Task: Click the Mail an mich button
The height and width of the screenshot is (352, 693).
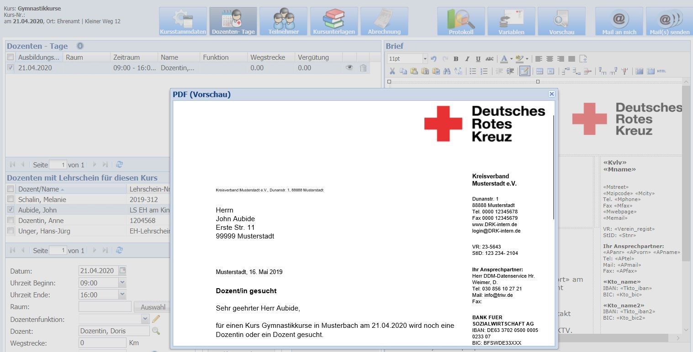Action: [x=619, y=21]
